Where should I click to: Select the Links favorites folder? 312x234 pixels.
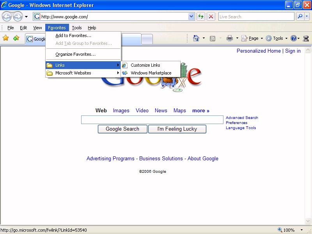tap(83, 65)
